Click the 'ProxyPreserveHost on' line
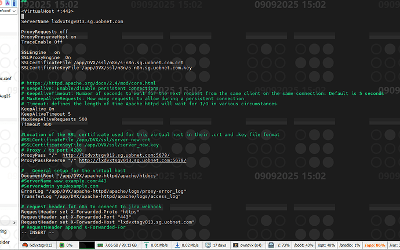 [49, 37]
